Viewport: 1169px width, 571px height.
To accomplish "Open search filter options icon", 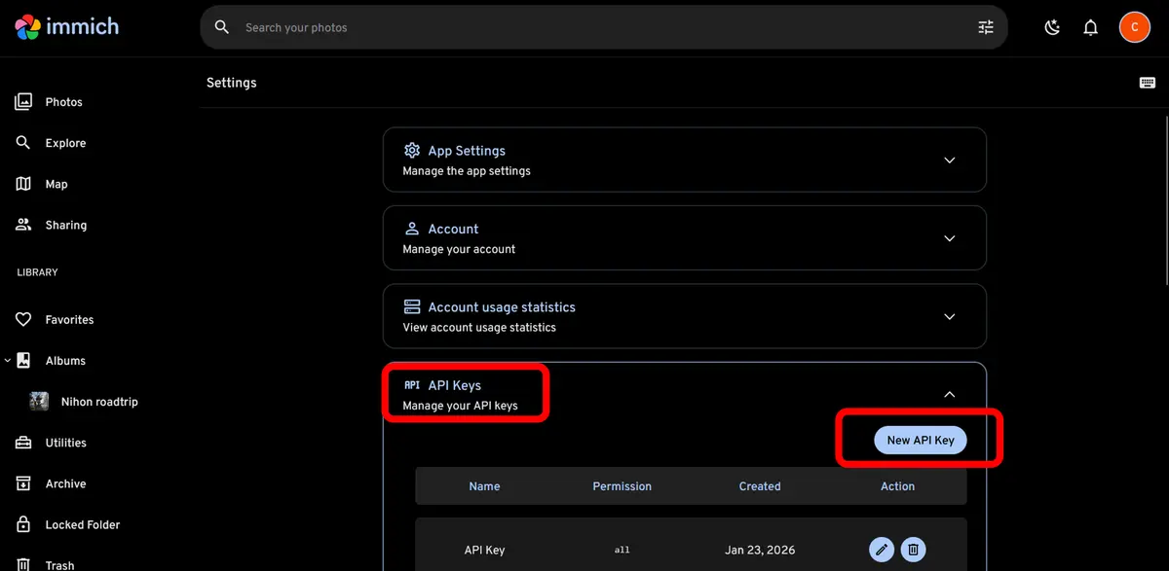I will pyautogui.click(x=986, y=27).
